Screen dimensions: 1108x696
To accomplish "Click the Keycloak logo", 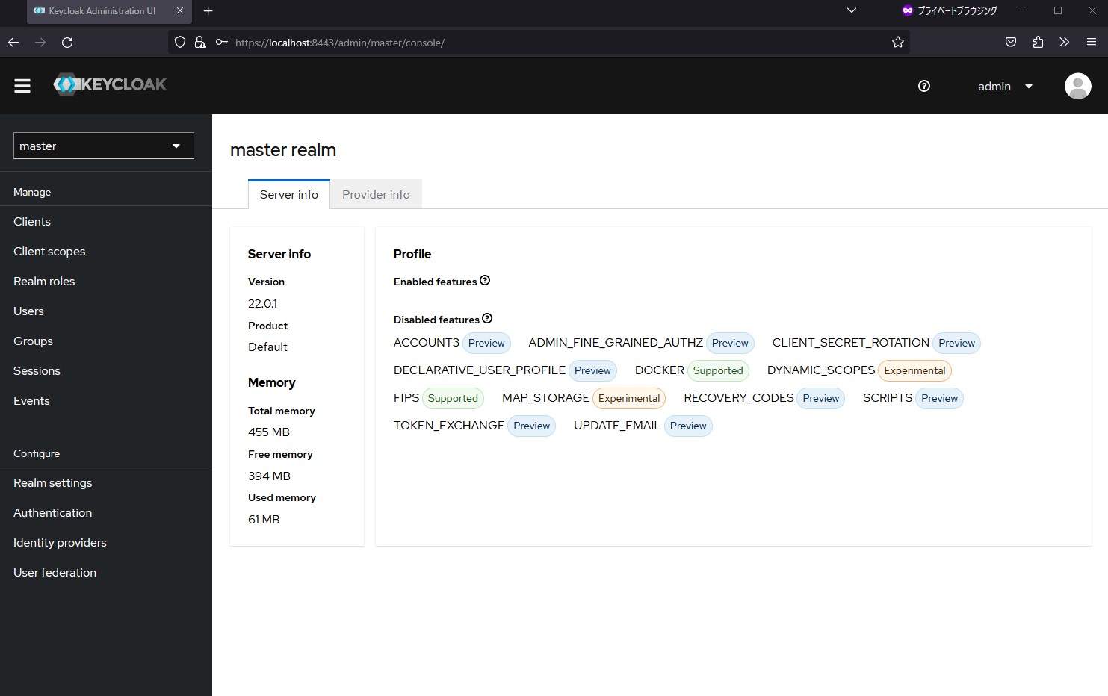I will pyautogui.click(x=109, y=84).
